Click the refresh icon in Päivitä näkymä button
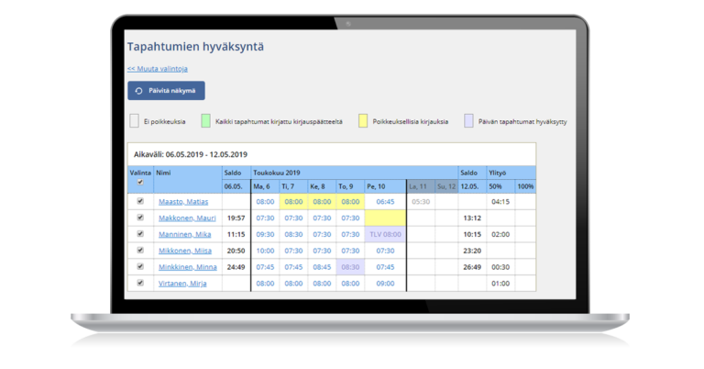This screenshot has height=369, width=704. [139, 91]
